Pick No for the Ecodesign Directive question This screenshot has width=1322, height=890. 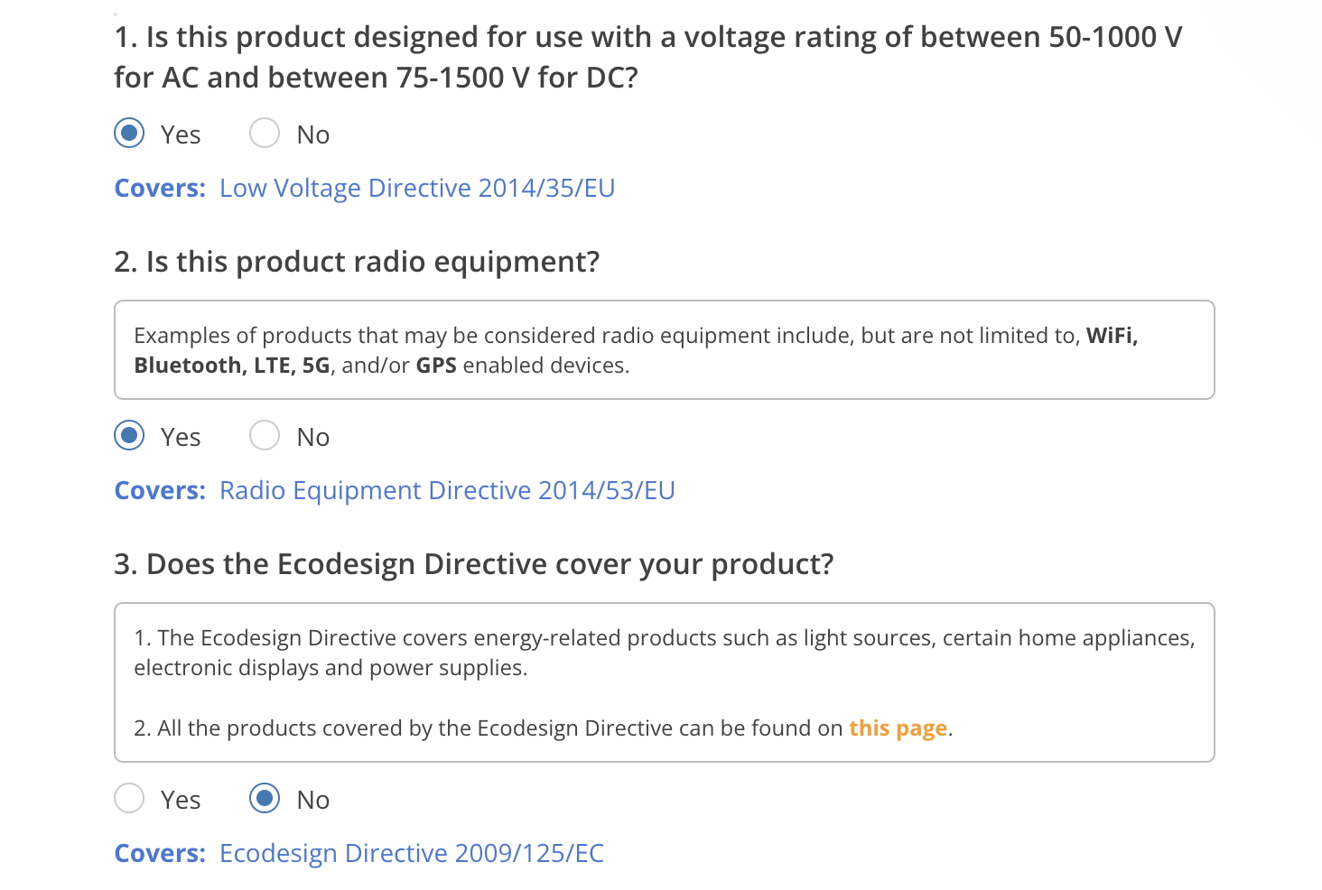[265, 799]
